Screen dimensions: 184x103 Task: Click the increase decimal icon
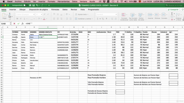pos(112,19)
